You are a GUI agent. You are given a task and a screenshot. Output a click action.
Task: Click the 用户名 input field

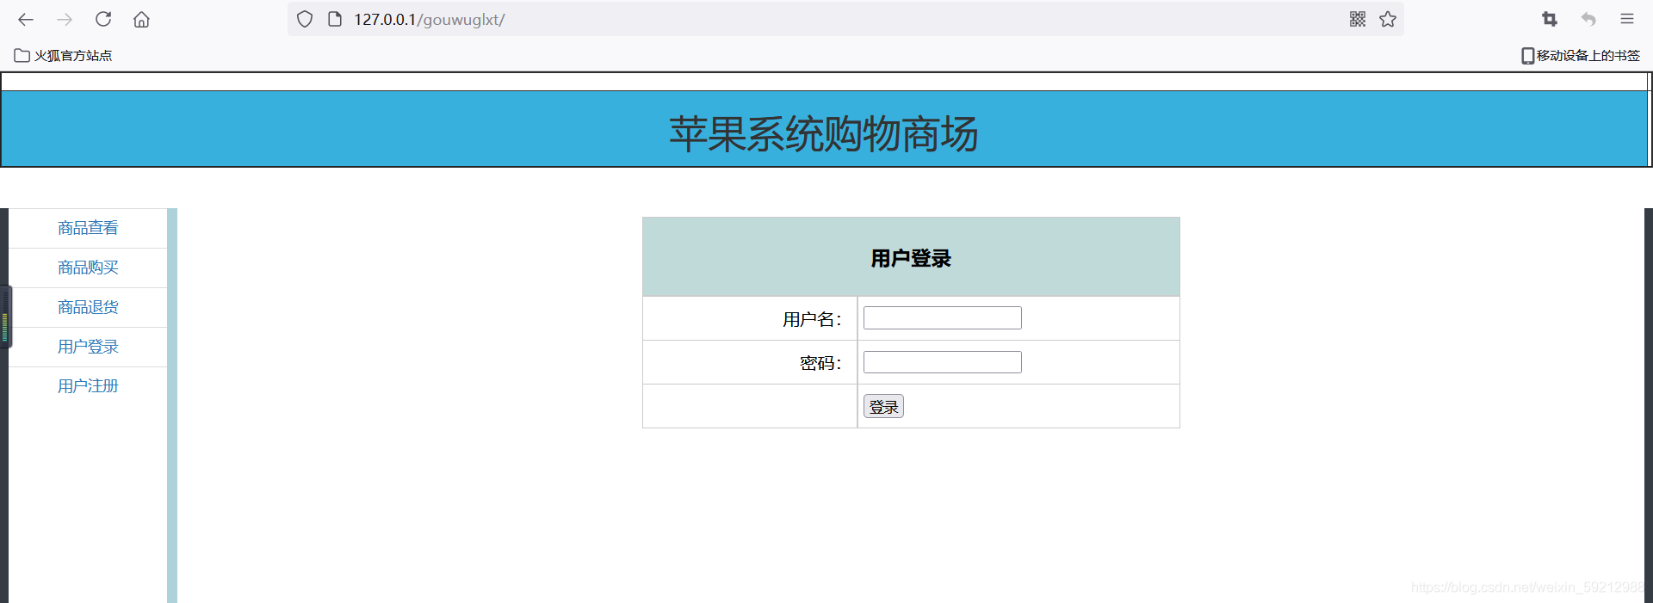pos(943,318)
